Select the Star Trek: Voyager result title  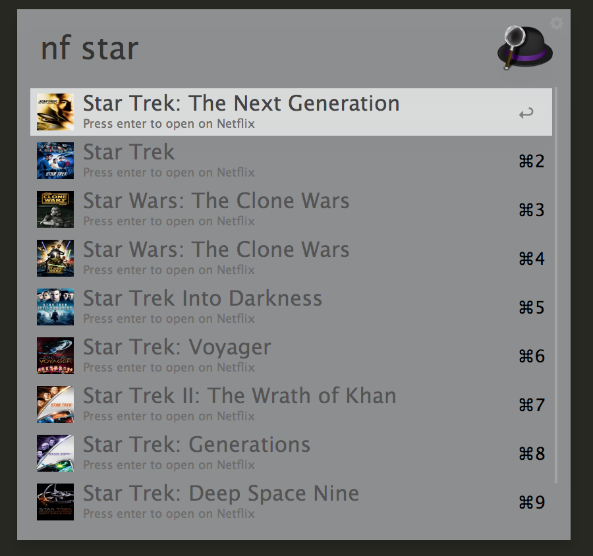pyautogui.click(x=177, y=347)
